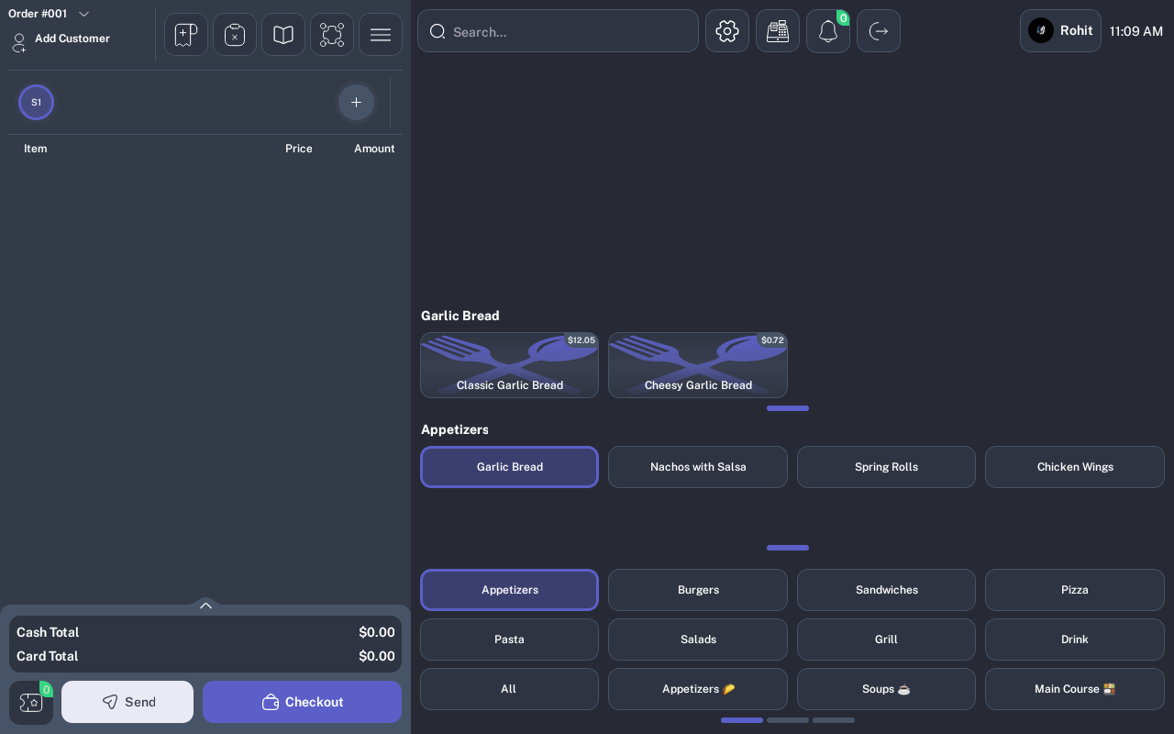Open the Rohit user profile menu

(x=1060, y=31)
